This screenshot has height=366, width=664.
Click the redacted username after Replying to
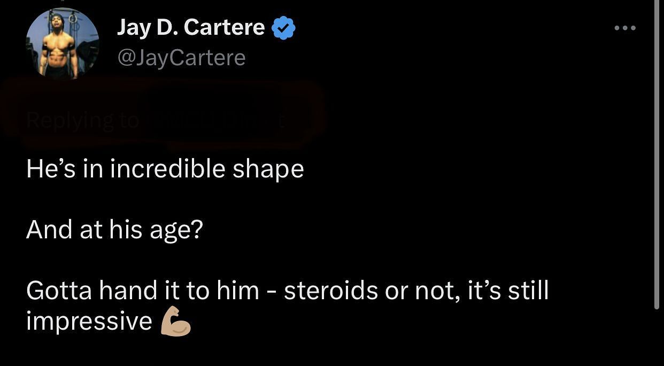pyautogui.click(x=214, y=121)
